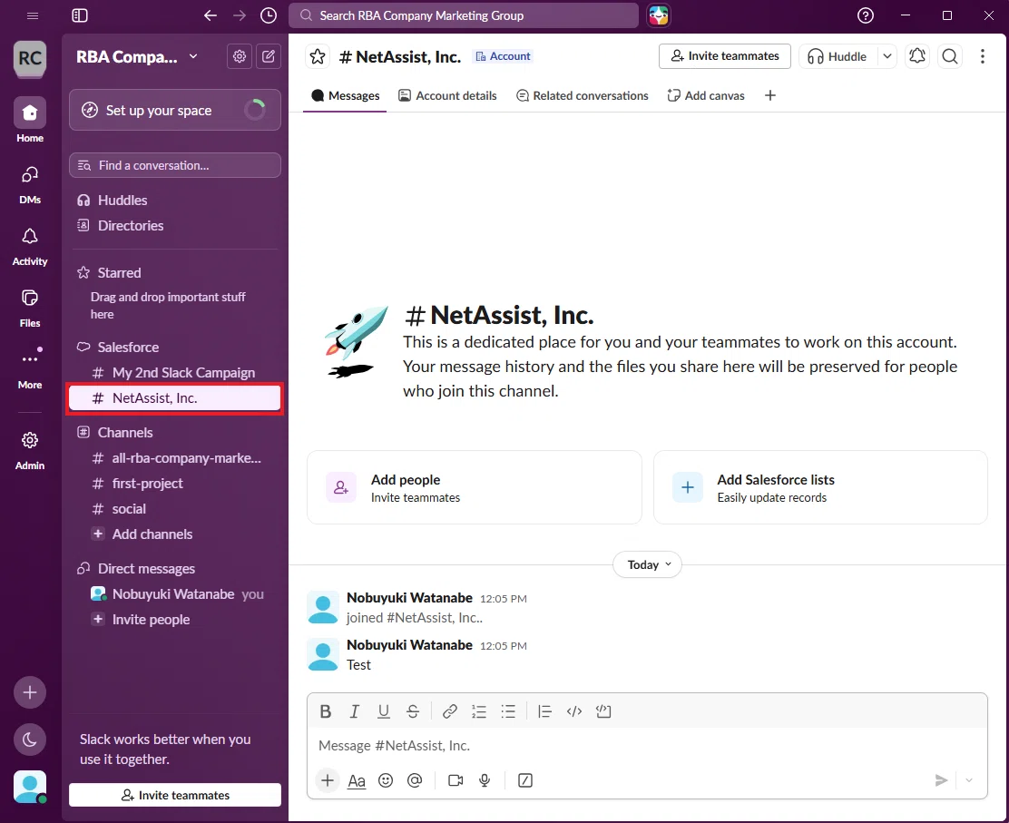Open the schedule send options chevron
This screenshot has height=823, width=1009.
pos(968,780)
